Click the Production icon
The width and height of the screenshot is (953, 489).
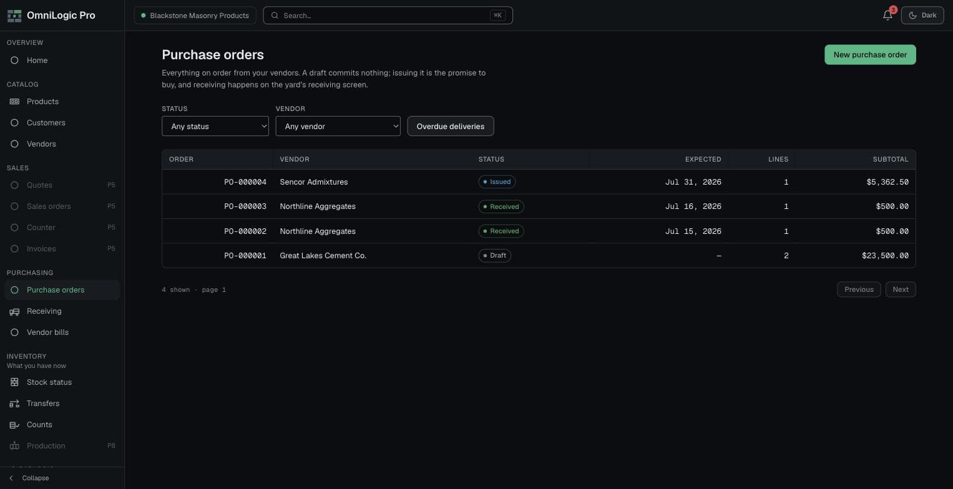(14, 446)
